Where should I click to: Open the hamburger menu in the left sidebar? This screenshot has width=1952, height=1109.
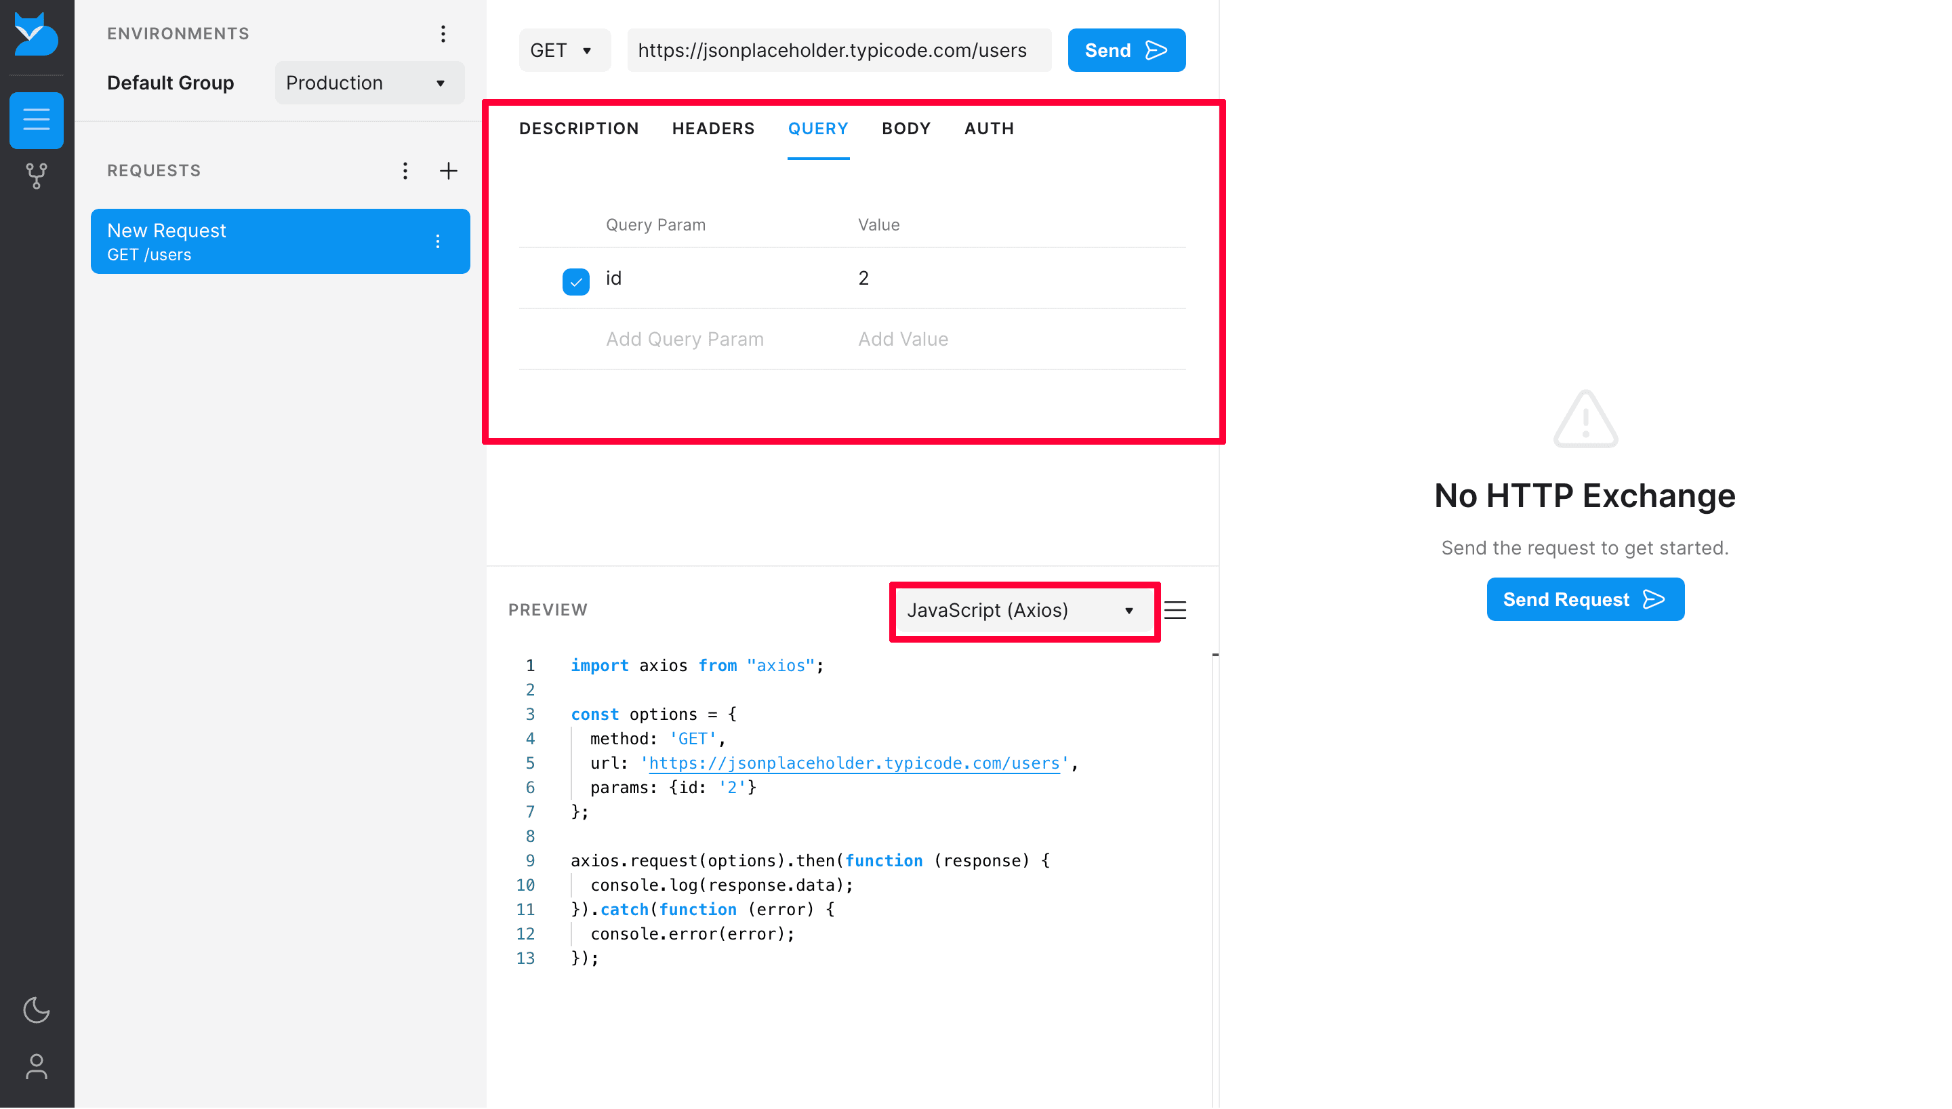(x=36, y=119)
